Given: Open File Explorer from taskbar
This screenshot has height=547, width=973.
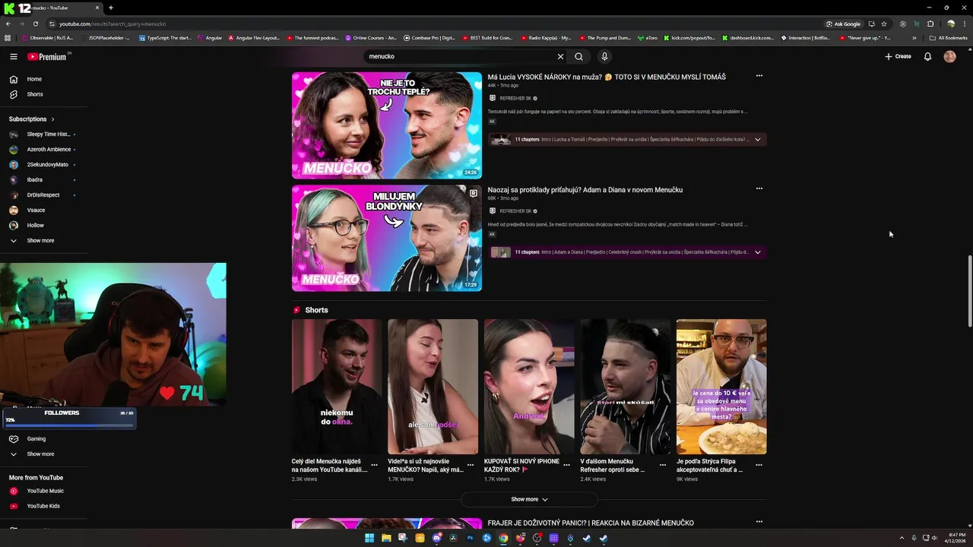Looking at the screenshot, I should [386, 538].
